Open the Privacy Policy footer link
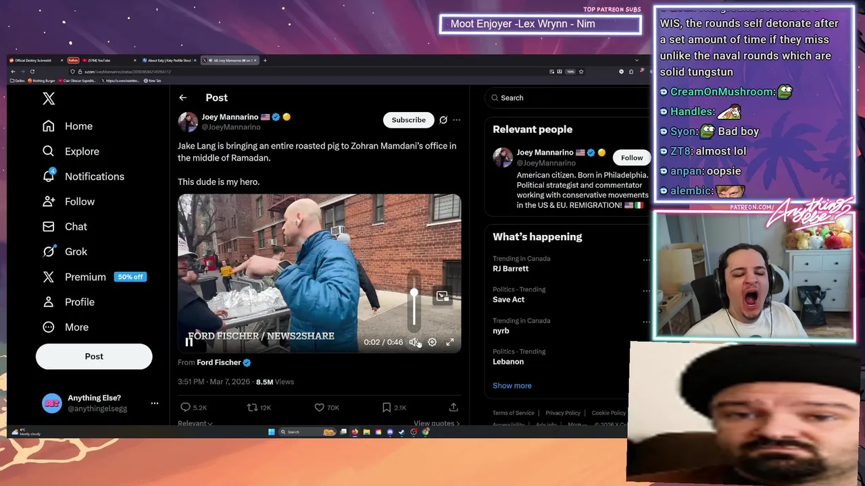This screenshot has height=486, width=865. tap(563, 413)
